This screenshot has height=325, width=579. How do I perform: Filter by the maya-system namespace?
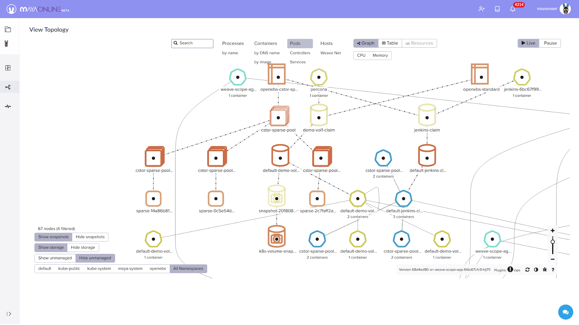click(130, 269)
